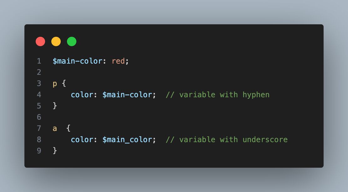Click the 'variable with underscore' comment
The image size is (348, 192).
(227, 140)
